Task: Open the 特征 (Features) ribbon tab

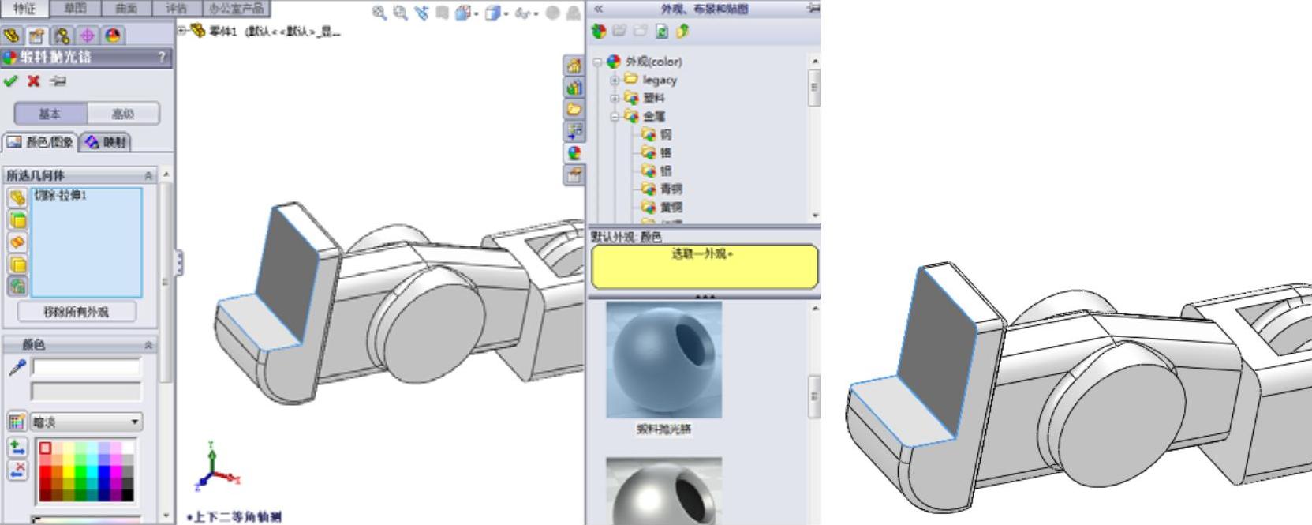Action: click(24, 9)
